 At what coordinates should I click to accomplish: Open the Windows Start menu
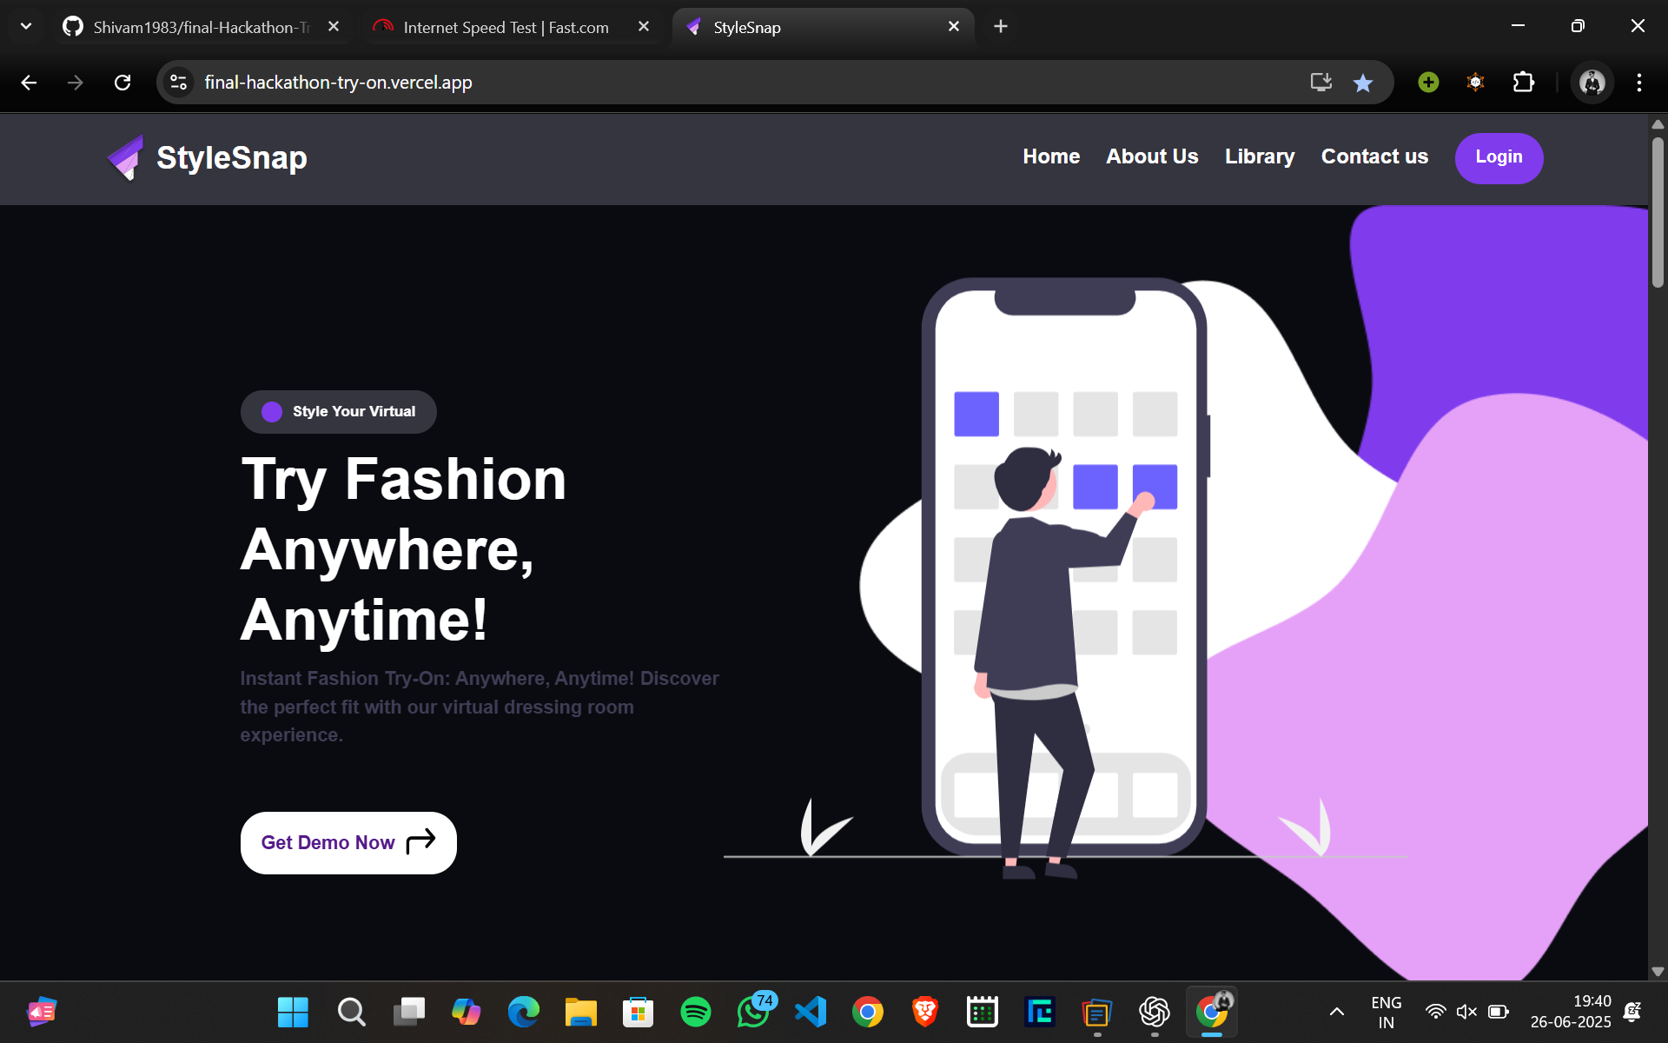click(293, 1012)
